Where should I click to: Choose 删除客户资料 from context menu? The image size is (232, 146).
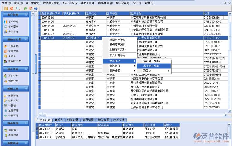(119, 49)
